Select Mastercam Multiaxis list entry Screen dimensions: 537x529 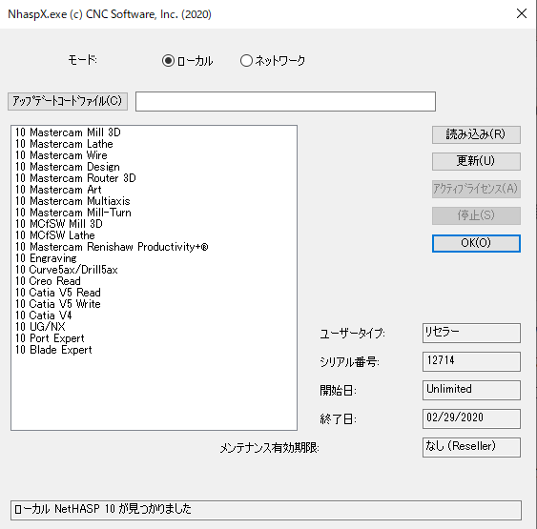coord(72,201)
